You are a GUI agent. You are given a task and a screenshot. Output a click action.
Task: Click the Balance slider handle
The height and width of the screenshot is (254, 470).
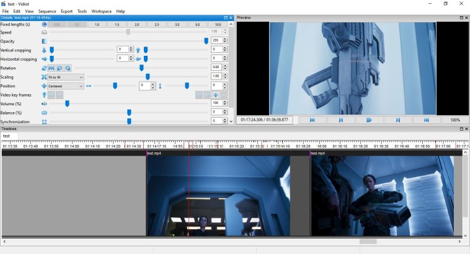pyautogui.click(x=129, y=113)
